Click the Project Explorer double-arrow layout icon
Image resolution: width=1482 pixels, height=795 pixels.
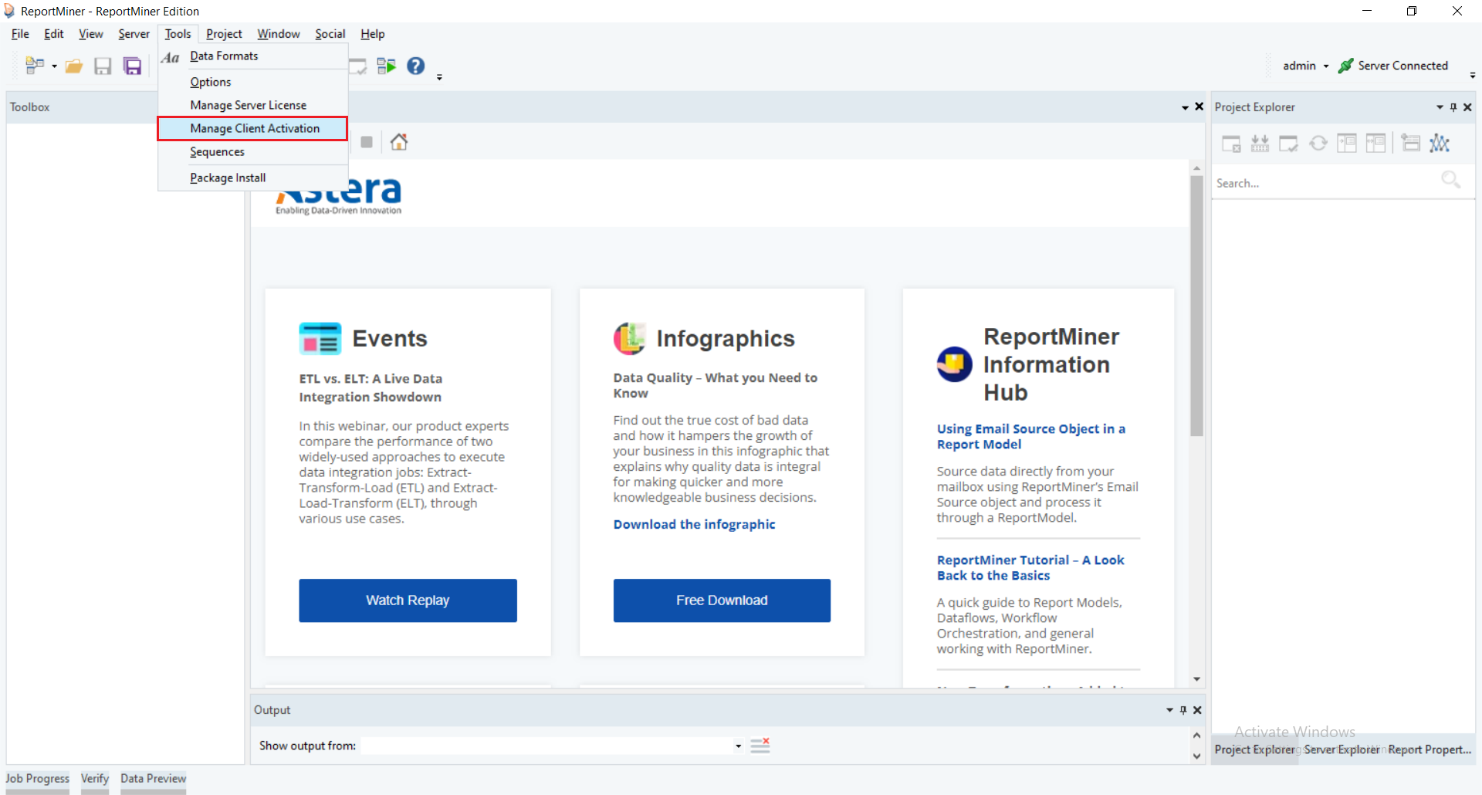tap(1375, 144)
